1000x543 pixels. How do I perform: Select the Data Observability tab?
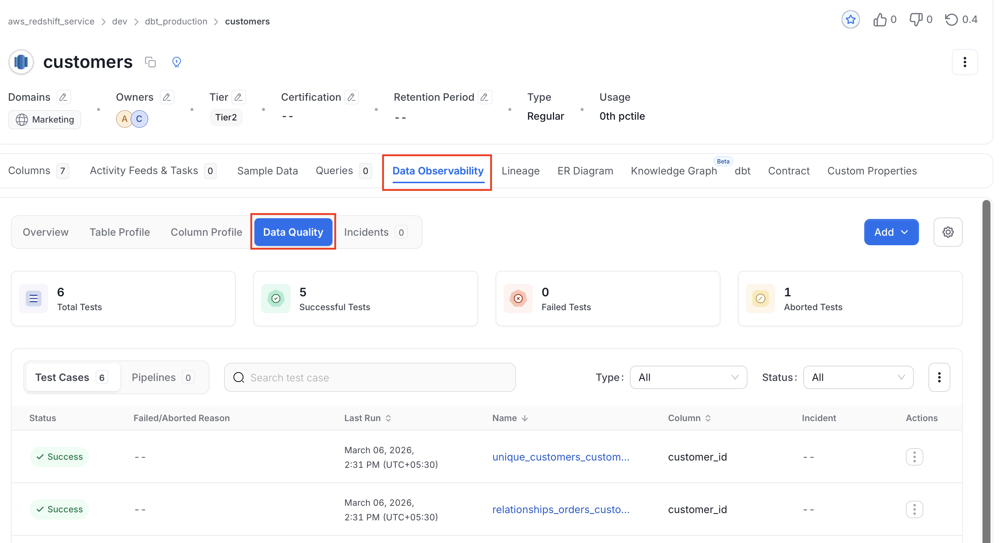pos(438,171)
